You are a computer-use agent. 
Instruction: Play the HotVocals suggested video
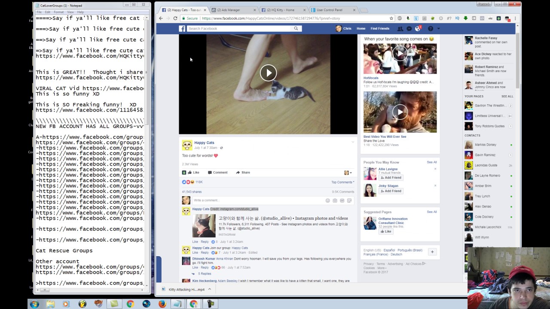point(400,54)
